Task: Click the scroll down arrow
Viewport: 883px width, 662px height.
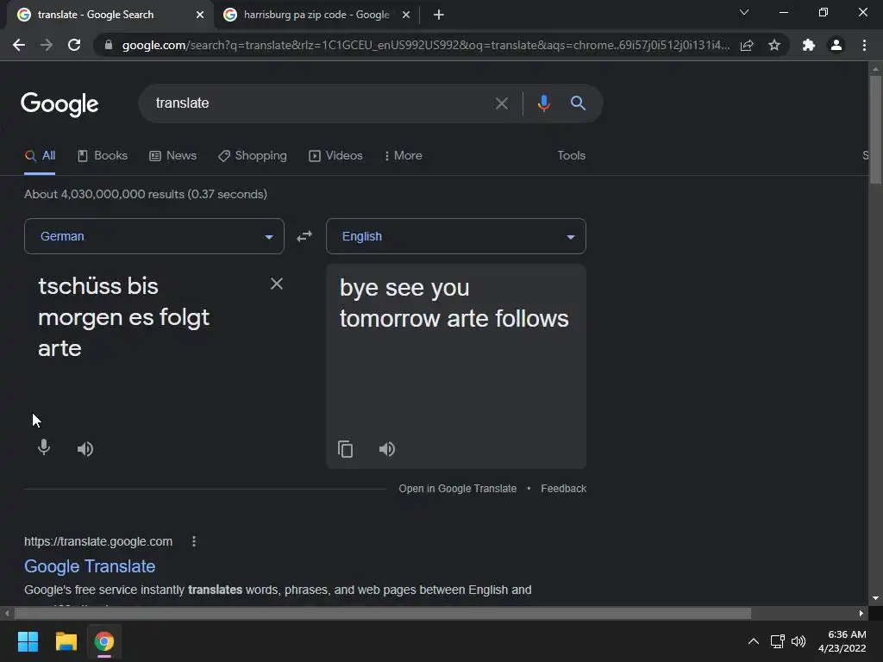Action: coord(875,598)
